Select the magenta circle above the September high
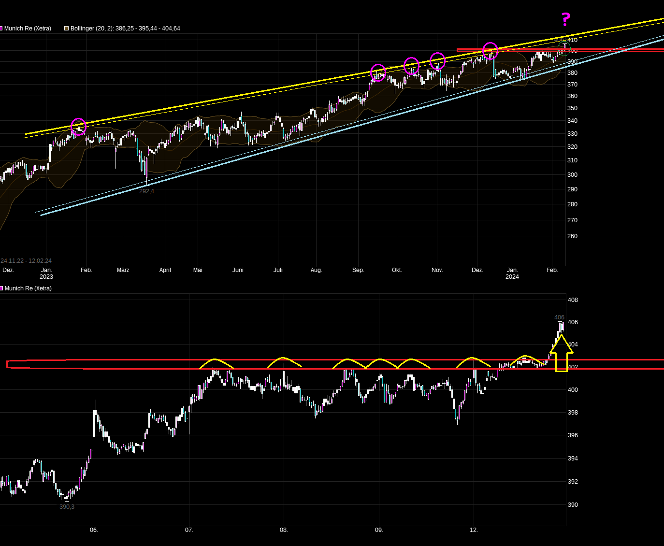Viewport: 664px width, 546px height. pos(378,72)
